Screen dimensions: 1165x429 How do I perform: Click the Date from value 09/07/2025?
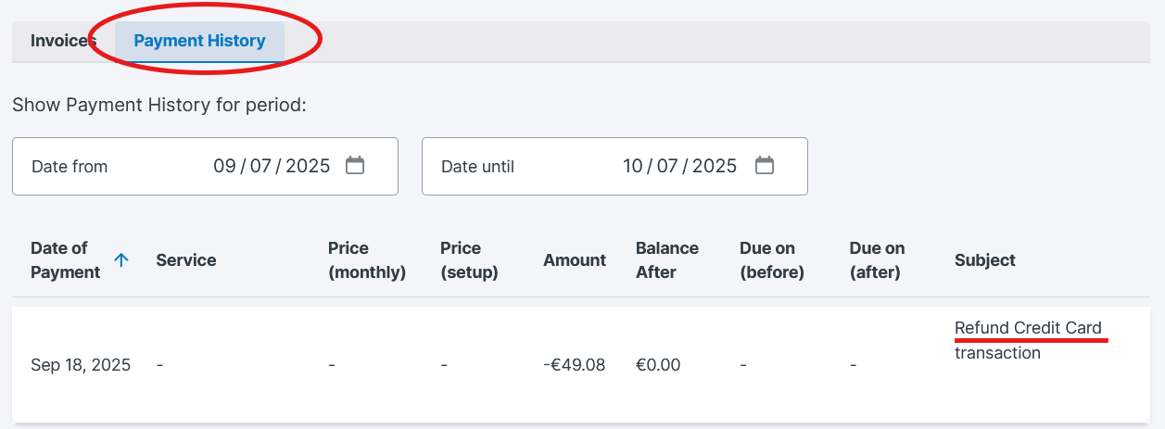pyautogui.click(x=272, y=166)
